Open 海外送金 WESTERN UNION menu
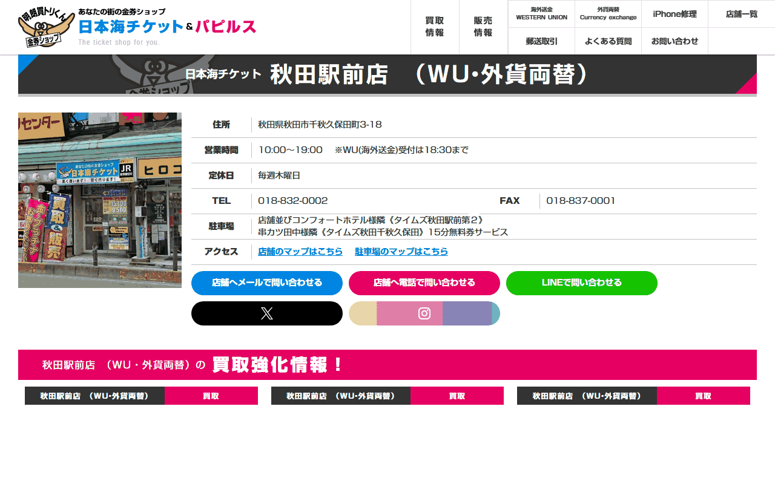Screen dimensions: 775x484 [541, 14]
